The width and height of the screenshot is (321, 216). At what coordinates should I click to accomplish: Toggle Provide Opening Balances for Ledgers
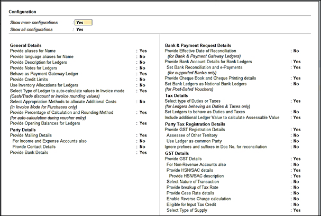[x=143, y=123]
